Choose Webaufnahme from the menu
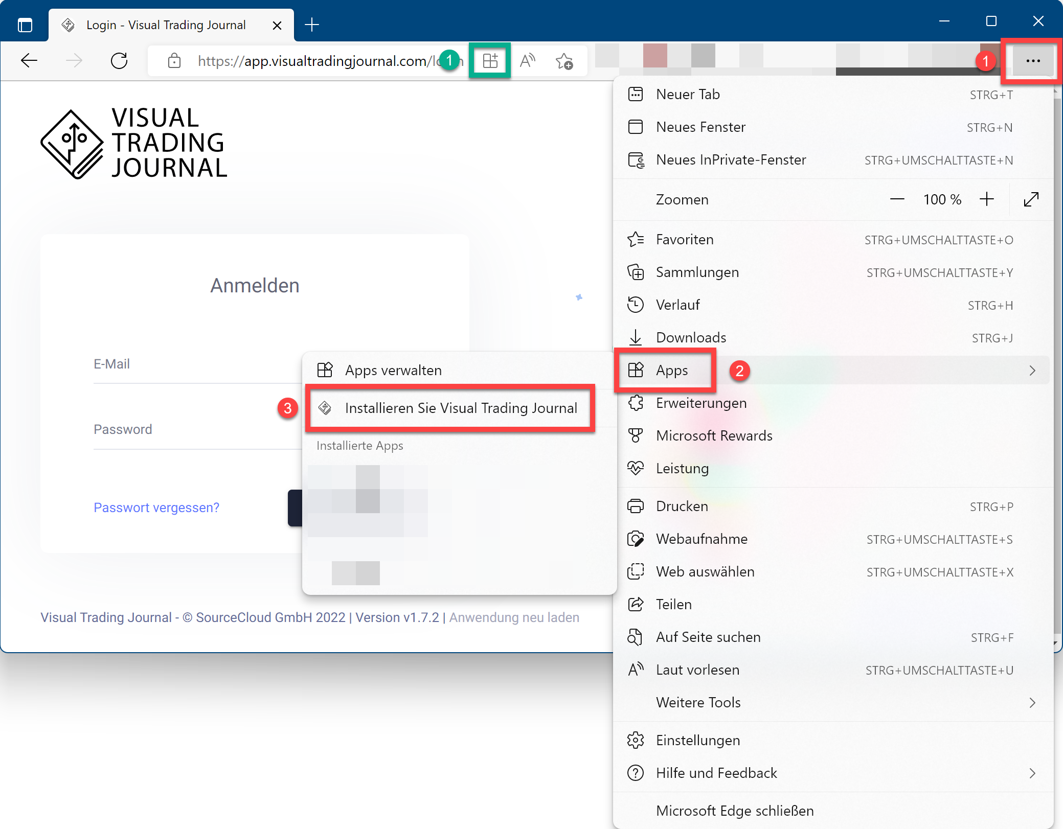Viewport: 1063px width, 829px height. (833, 539)
